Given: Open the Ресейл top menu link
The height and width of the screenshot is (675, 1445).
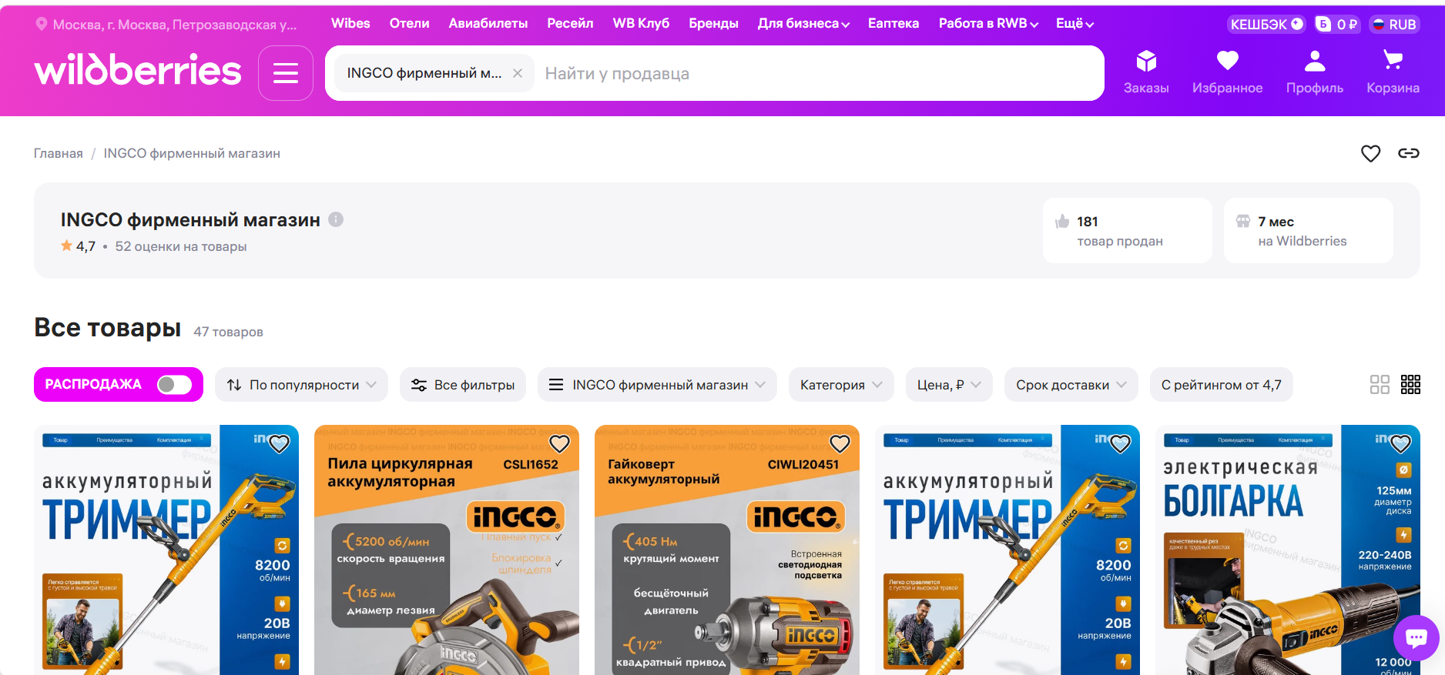Looking at the screenshot, I should [570, 23].
